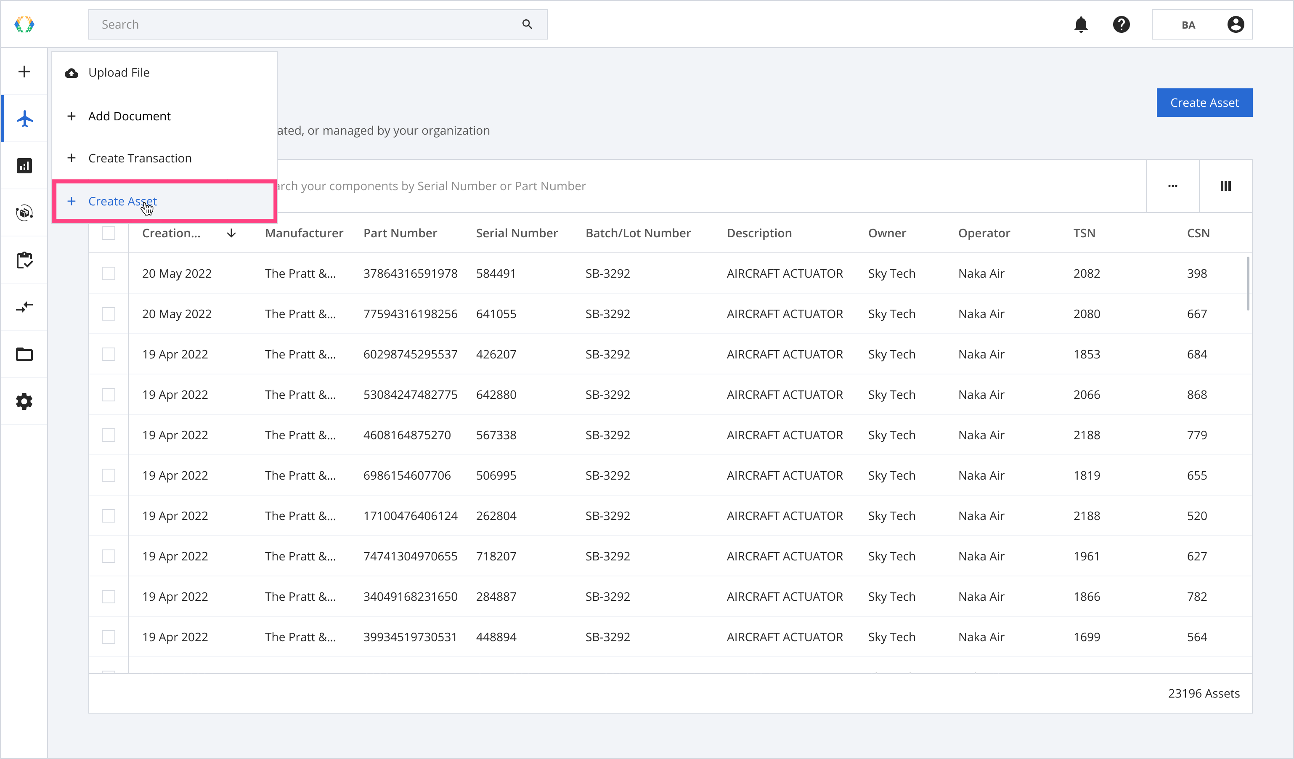Check the row with serial 262804
1294x759 pixels.
click(x=109, y=515)
